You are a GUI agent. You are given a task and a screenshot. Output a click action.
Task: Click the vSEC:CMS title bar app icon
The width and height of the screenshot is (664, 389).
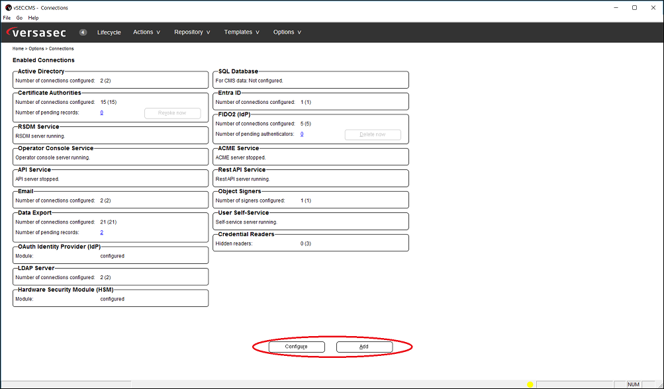click(8, 8)
